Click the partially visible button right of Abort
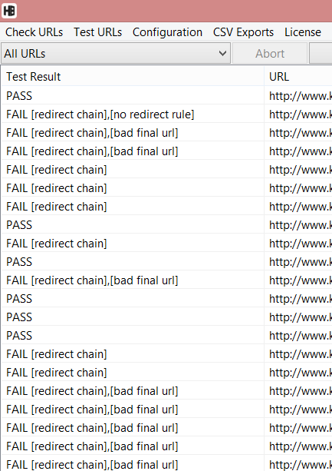This screenshot has width=332, height=471. tap(320, 54)
